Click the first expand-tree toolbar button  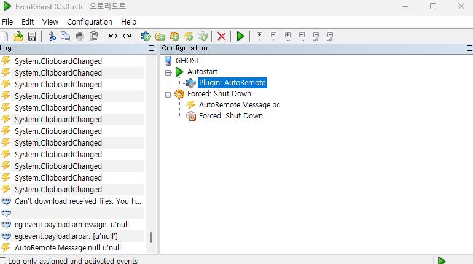(259, 36)
